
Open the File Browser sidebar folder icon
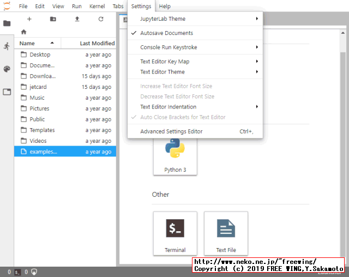[7, 23]
